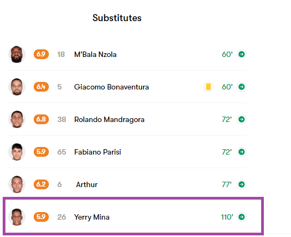The image size is (291, 237).
Task: Select Arthur's player avatar
Action: coord(17,184)
